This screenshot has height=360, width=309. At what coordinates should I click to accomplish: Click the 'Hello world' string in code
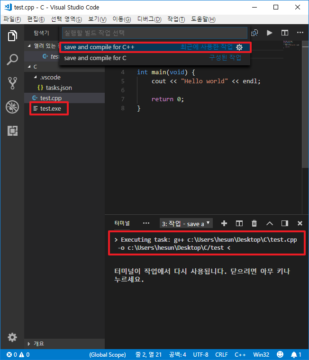(204, 81)
